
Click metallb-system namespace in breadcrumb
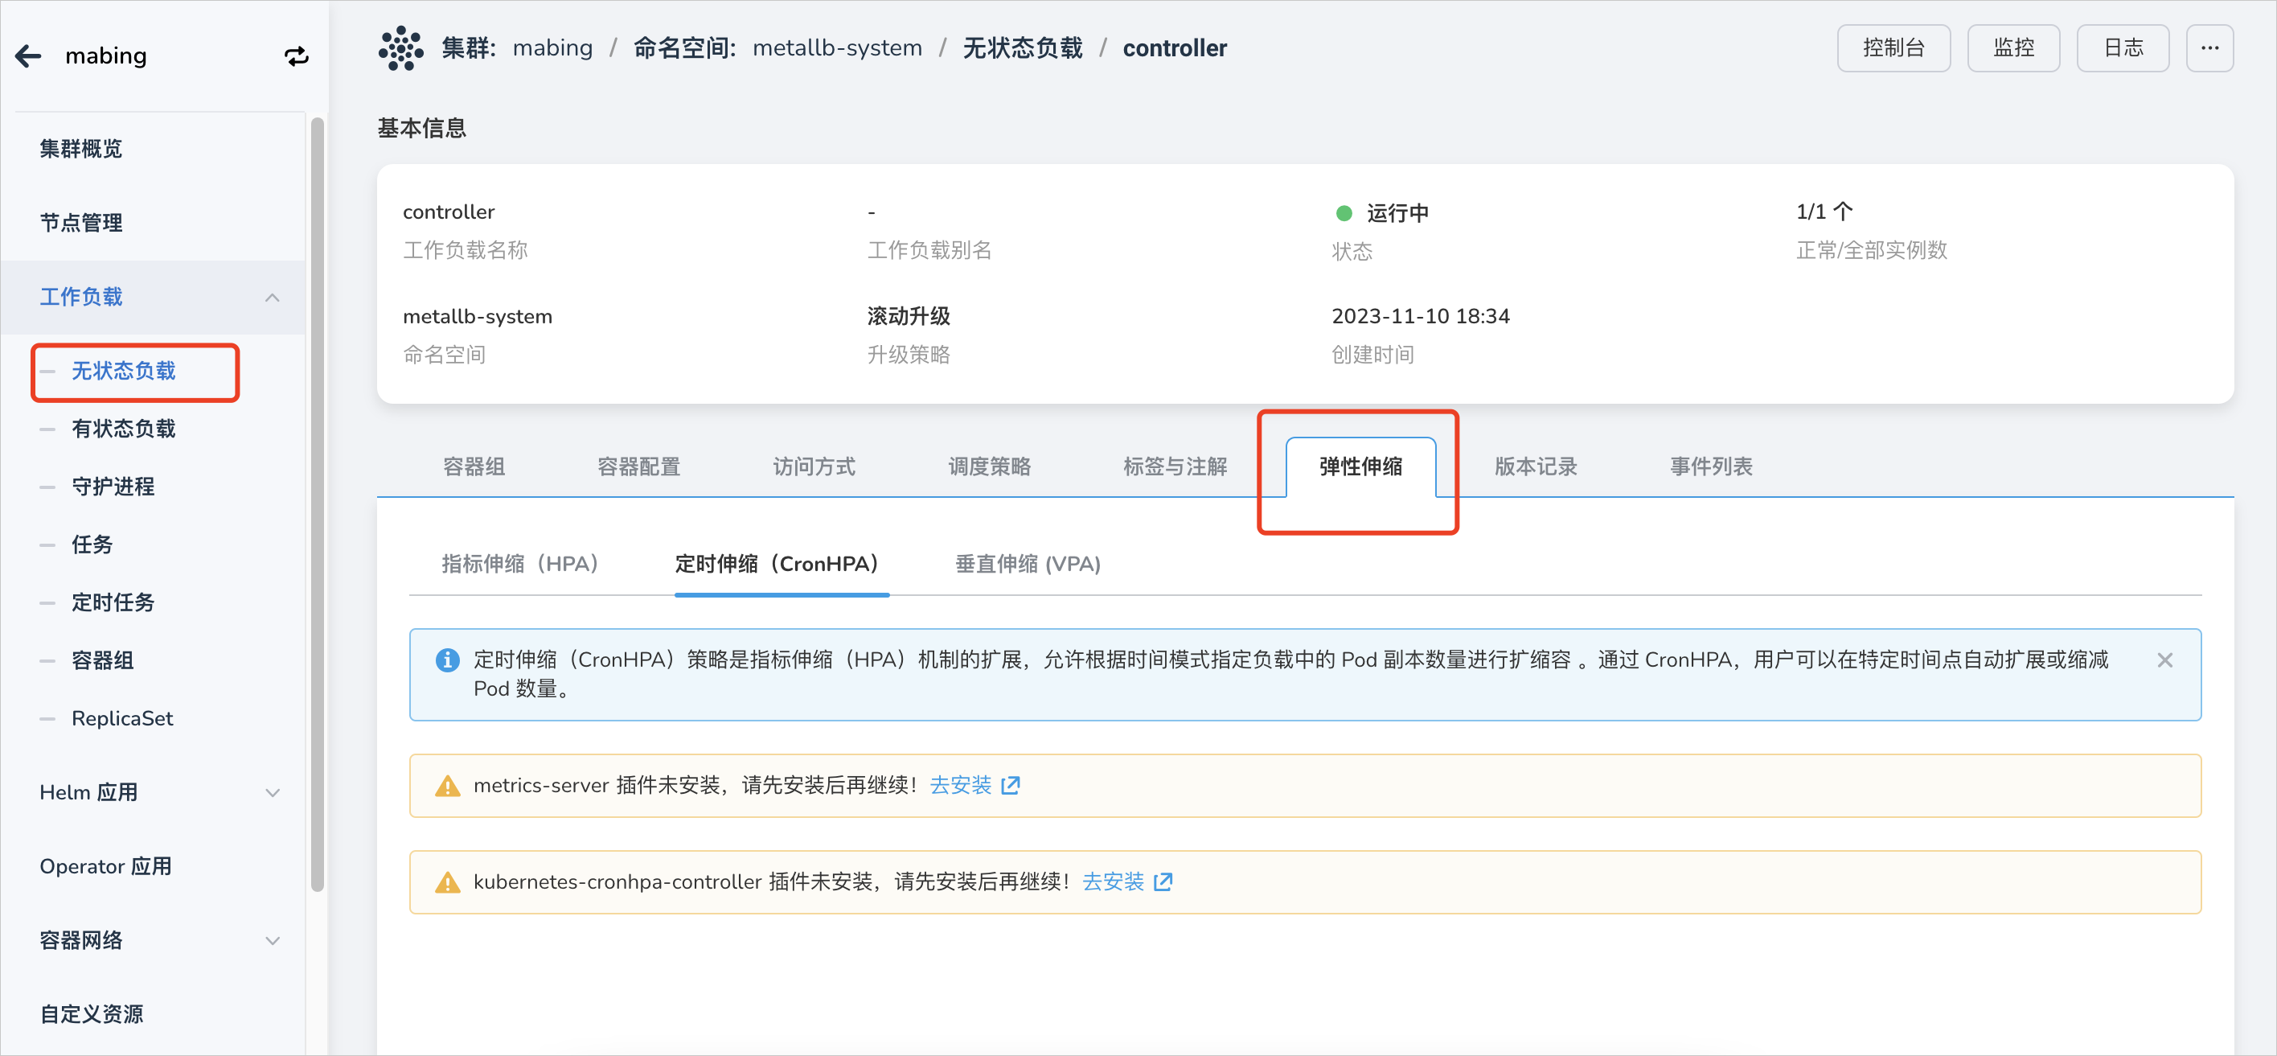(837, 47)
